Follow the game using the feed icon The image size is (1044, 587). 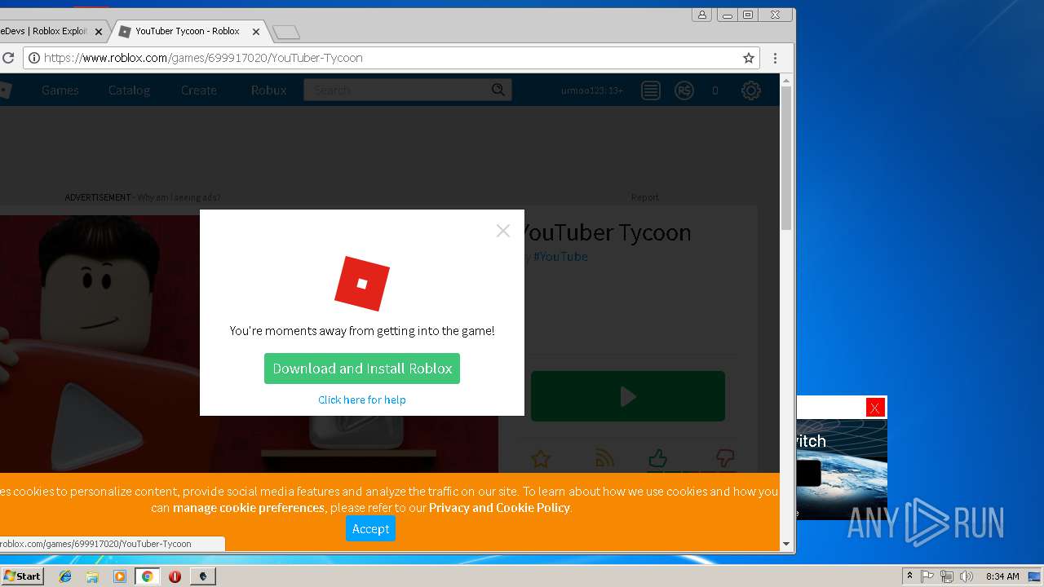604,458
